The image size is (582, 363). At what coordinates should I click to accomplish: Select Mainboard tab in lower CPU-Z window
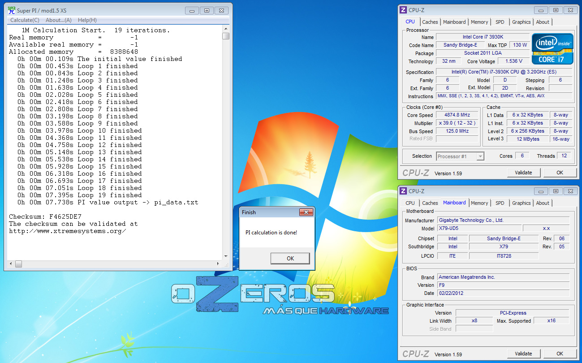pyautogui.click(x=454, y=203)
